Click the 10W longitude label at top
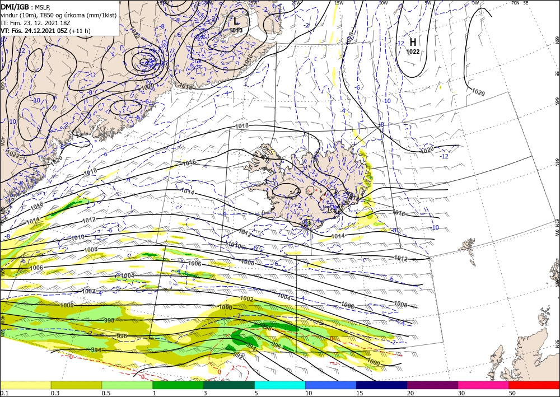This screenshot has height=397, width=560. coord(383,3)
